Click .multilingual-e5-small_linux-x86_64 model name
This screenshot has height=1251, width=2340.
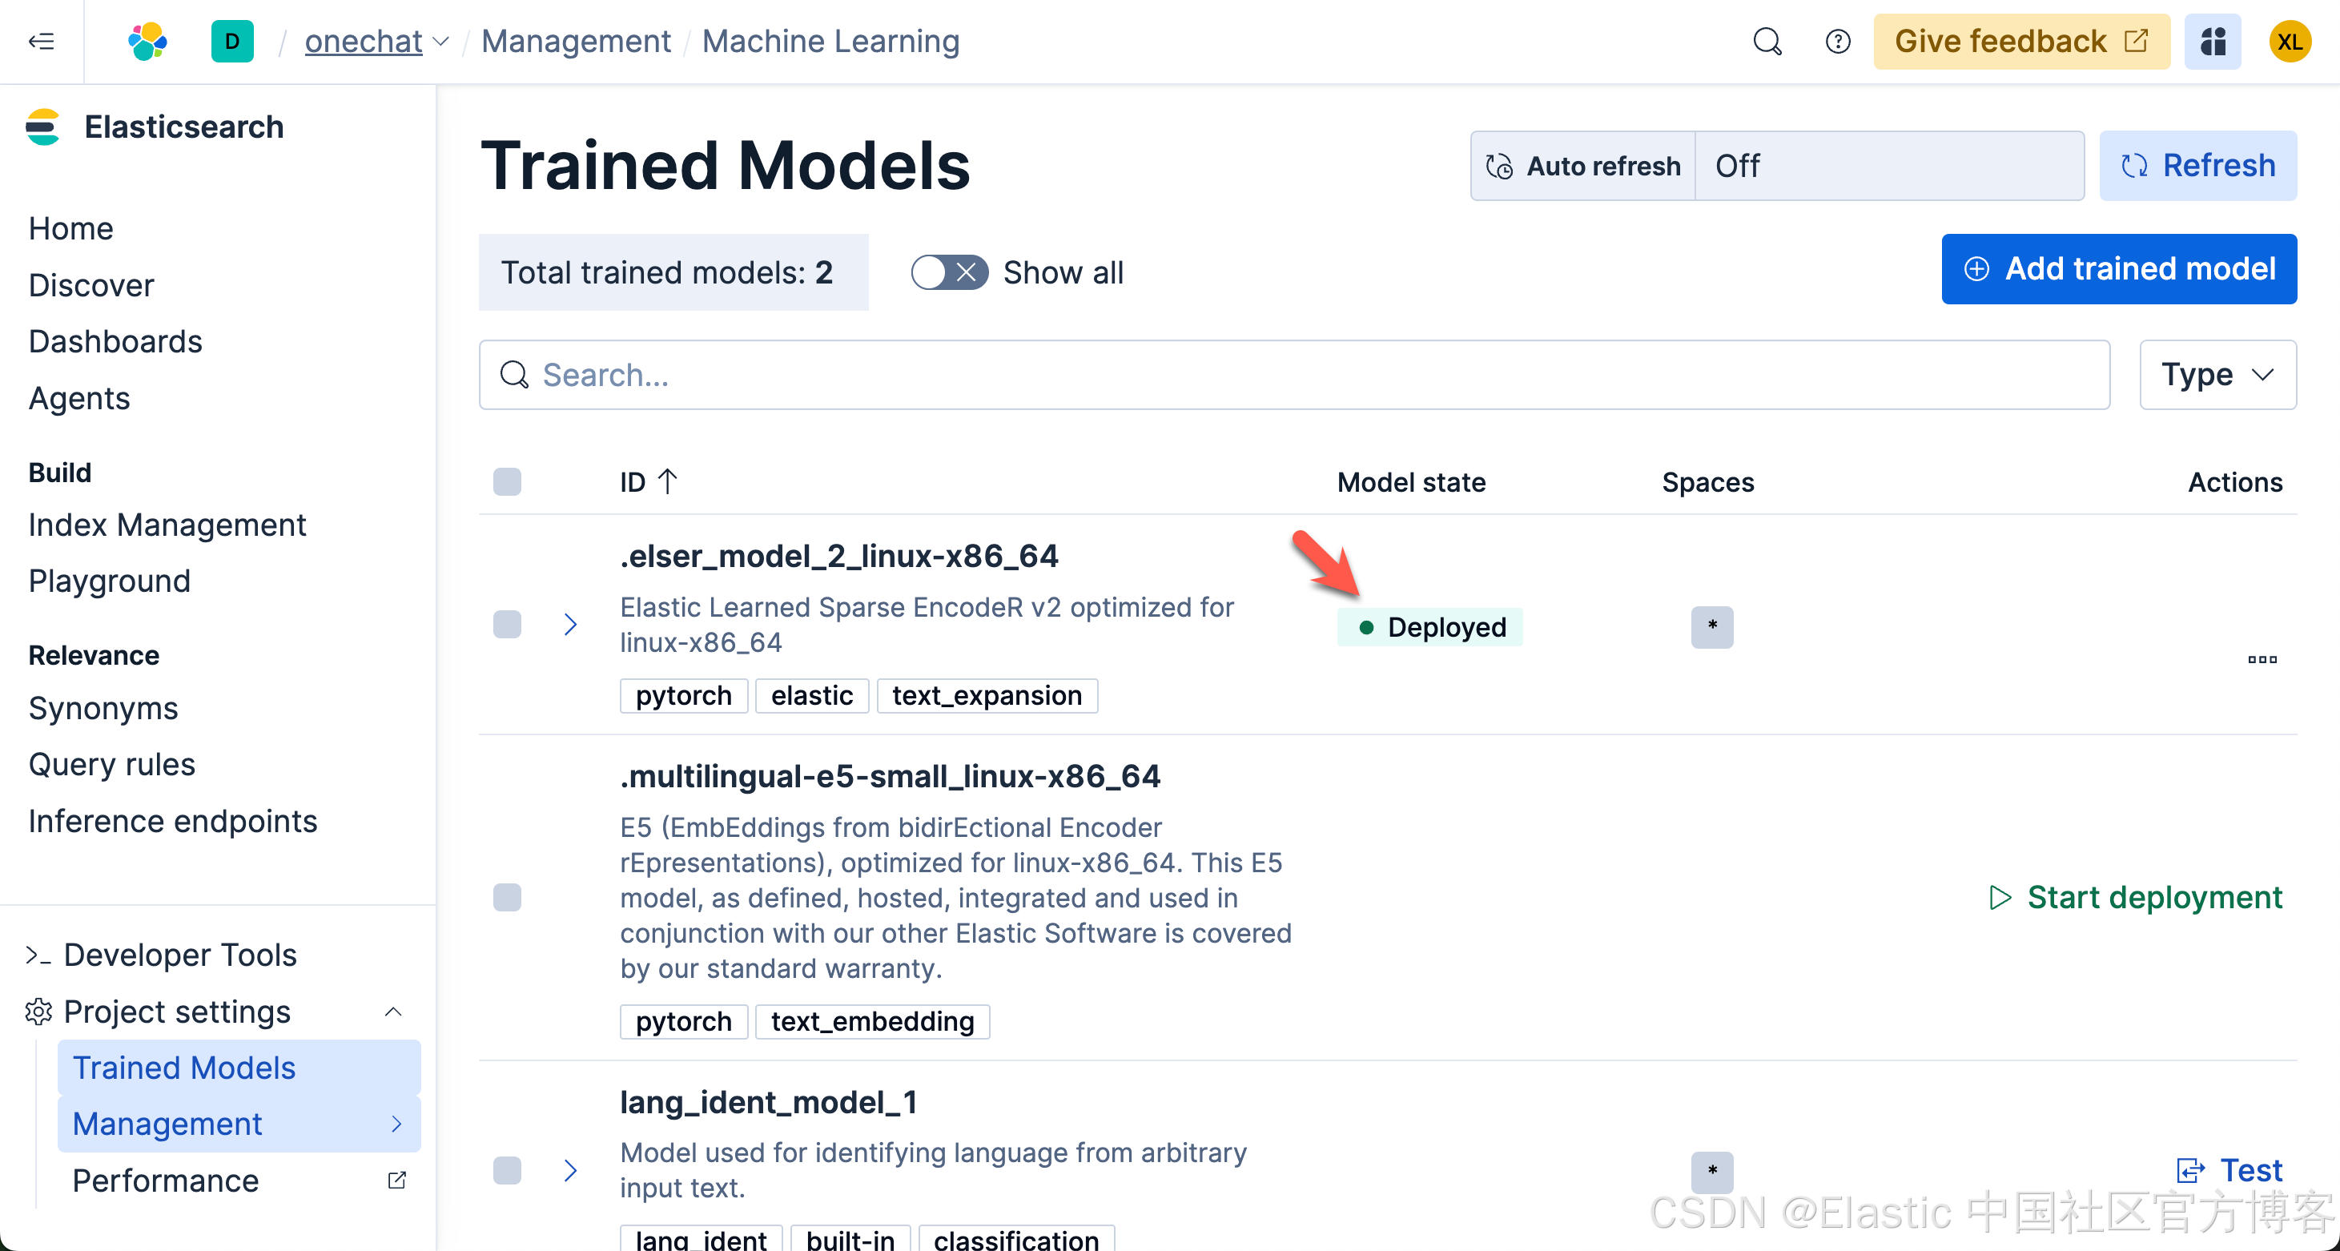(891, 776)
